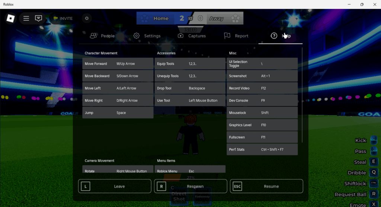Click the Mouselock Shift row
Image resolution: width=381 pixels, height=207 pixels.
(262, 113)
